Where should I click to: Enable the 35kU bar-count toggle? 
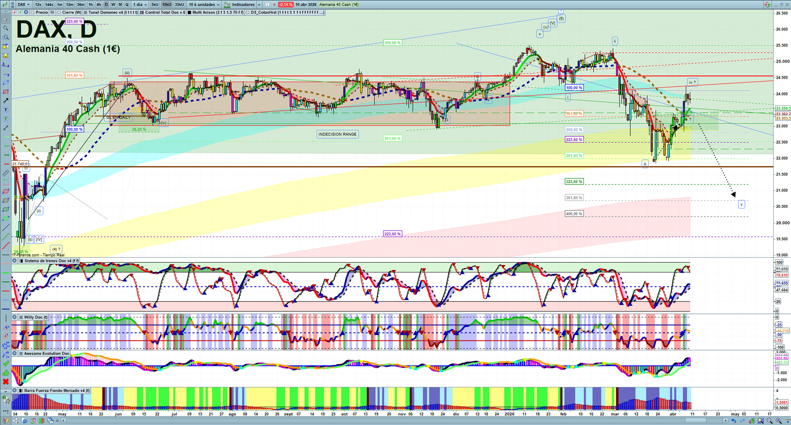point(179,4)
